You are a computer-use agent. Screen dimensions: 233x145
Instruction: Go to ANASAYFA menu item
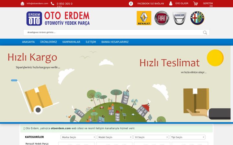28,42
